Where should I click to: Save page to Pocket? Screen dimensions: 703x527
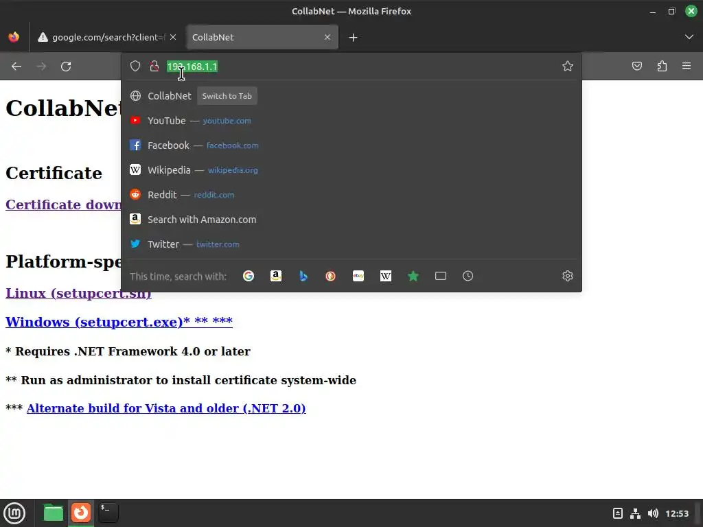coord(636,67)
